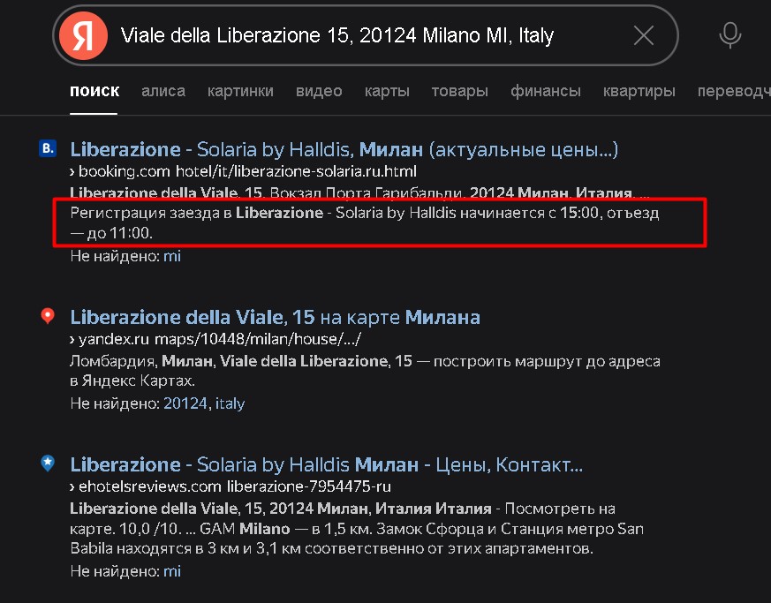Click the 20124 not-found keyword link
The height and width of the screenshot is (603, 771).
point(185,403)
